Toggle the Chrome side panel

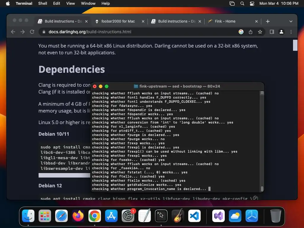click(272, 32)
